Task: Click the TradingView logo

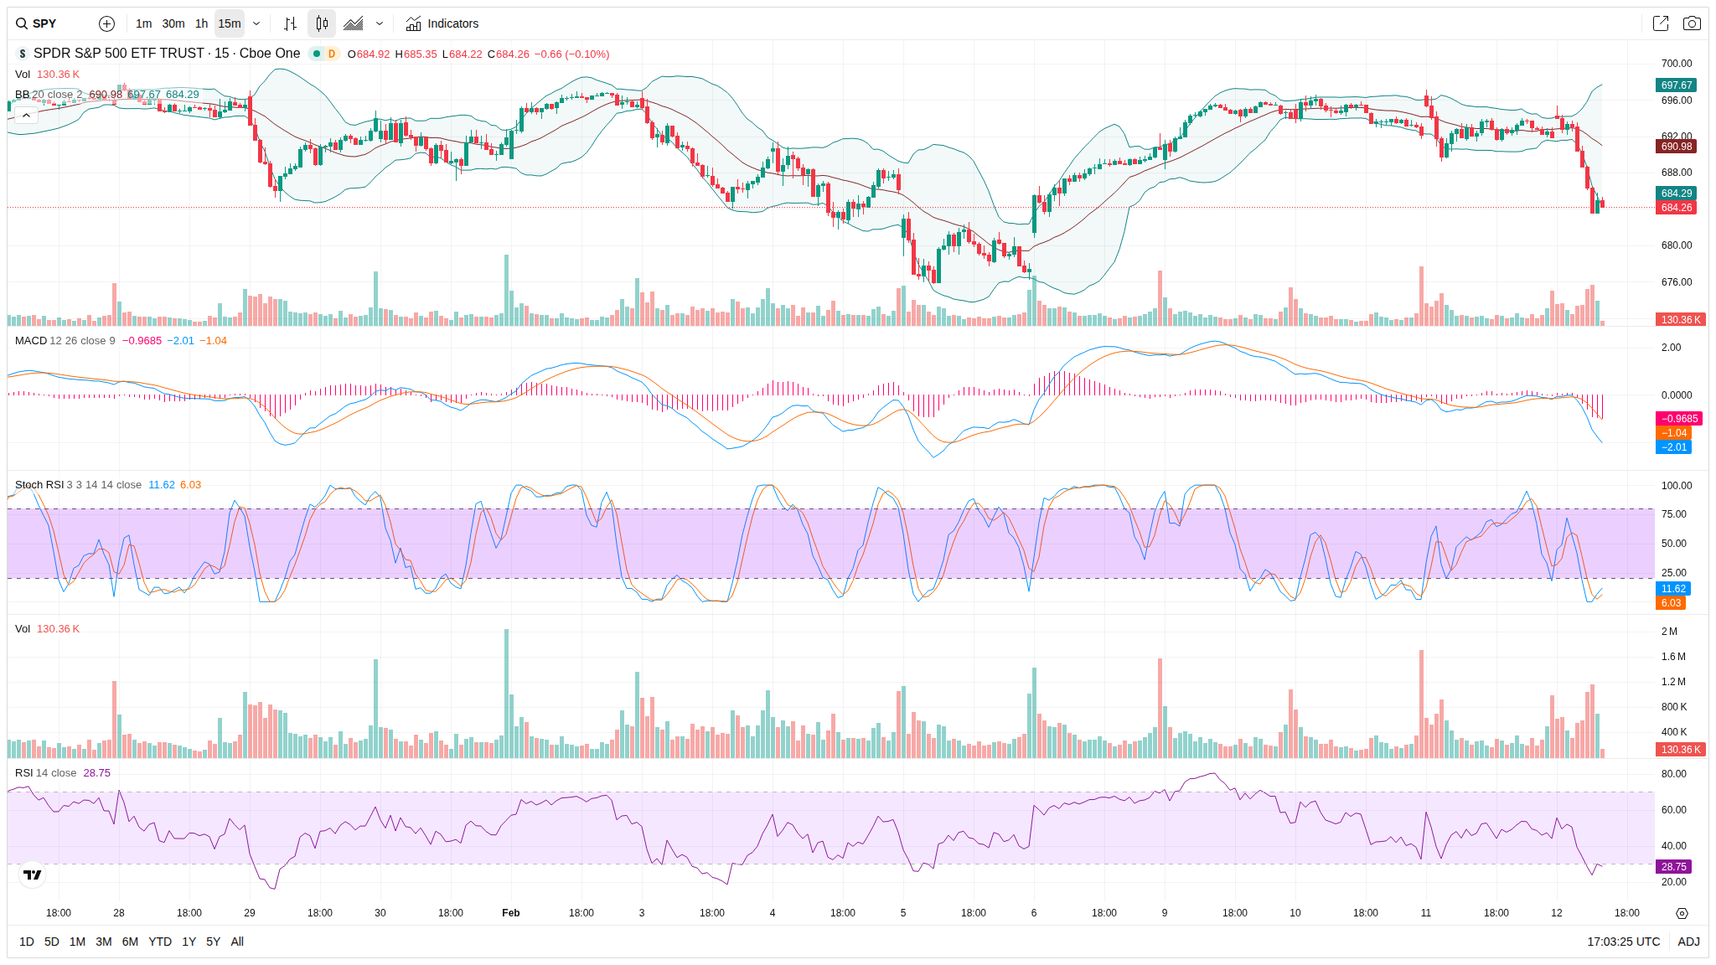Action: point(32,875)
